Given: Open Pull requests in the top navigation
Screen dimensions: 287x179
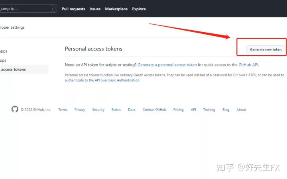Looking at the screenshot, I should (x=73, y=9).
